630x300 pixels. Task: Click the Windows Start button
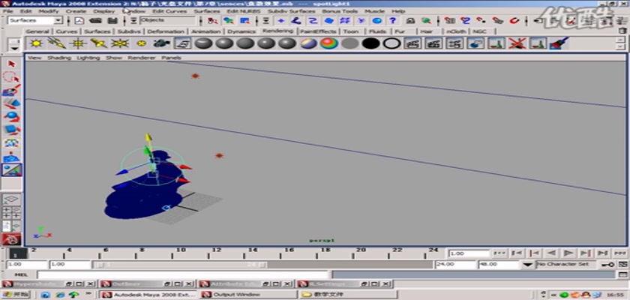tap(15, 295)
